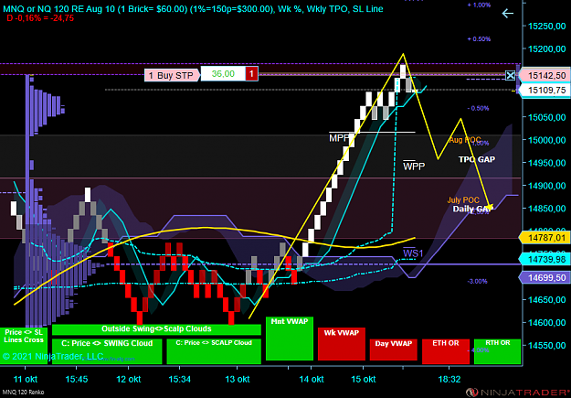Click the 14900,00 price axis label

(547, 186)
